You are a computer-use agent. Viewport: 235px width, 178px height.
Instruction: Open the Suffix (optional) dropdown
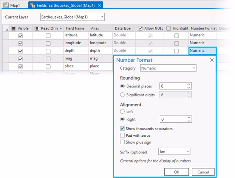click(174, 151)
